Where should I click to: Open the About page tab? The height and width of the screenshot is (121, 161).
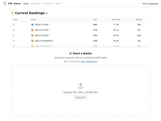(x=58, y=4)
